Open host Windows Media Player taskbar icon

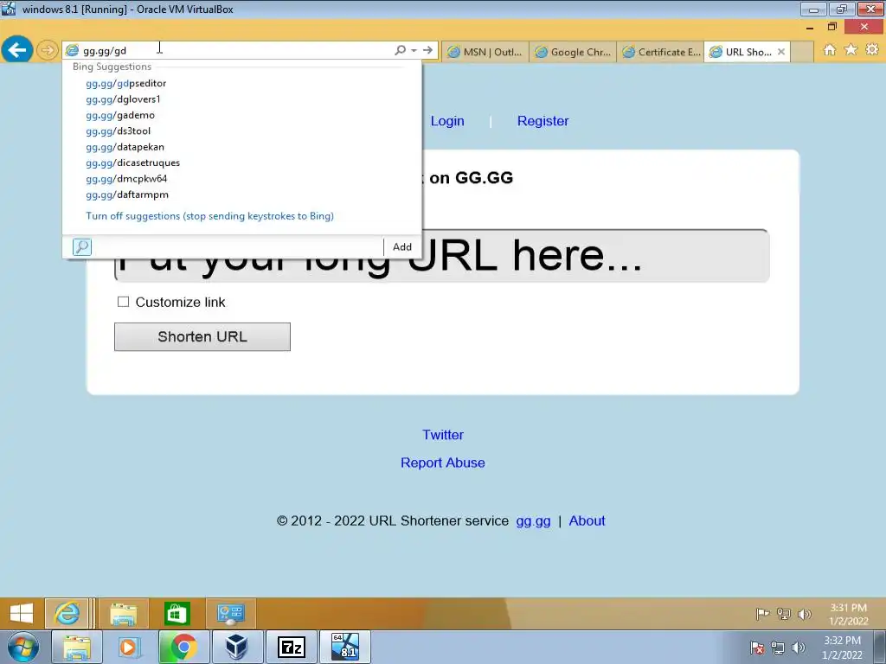tap(130, 647)
